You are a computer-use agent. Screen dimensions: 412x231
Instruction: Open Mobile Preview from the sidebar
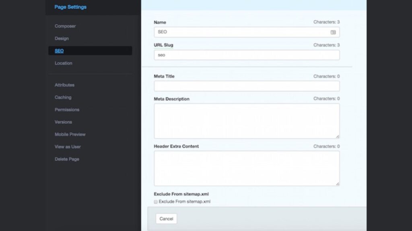(70, 134)
